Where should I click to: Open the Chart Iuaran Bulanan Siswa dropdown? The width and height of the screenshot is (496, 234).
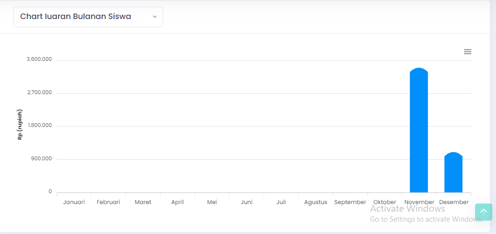click(x=88, y=17)
